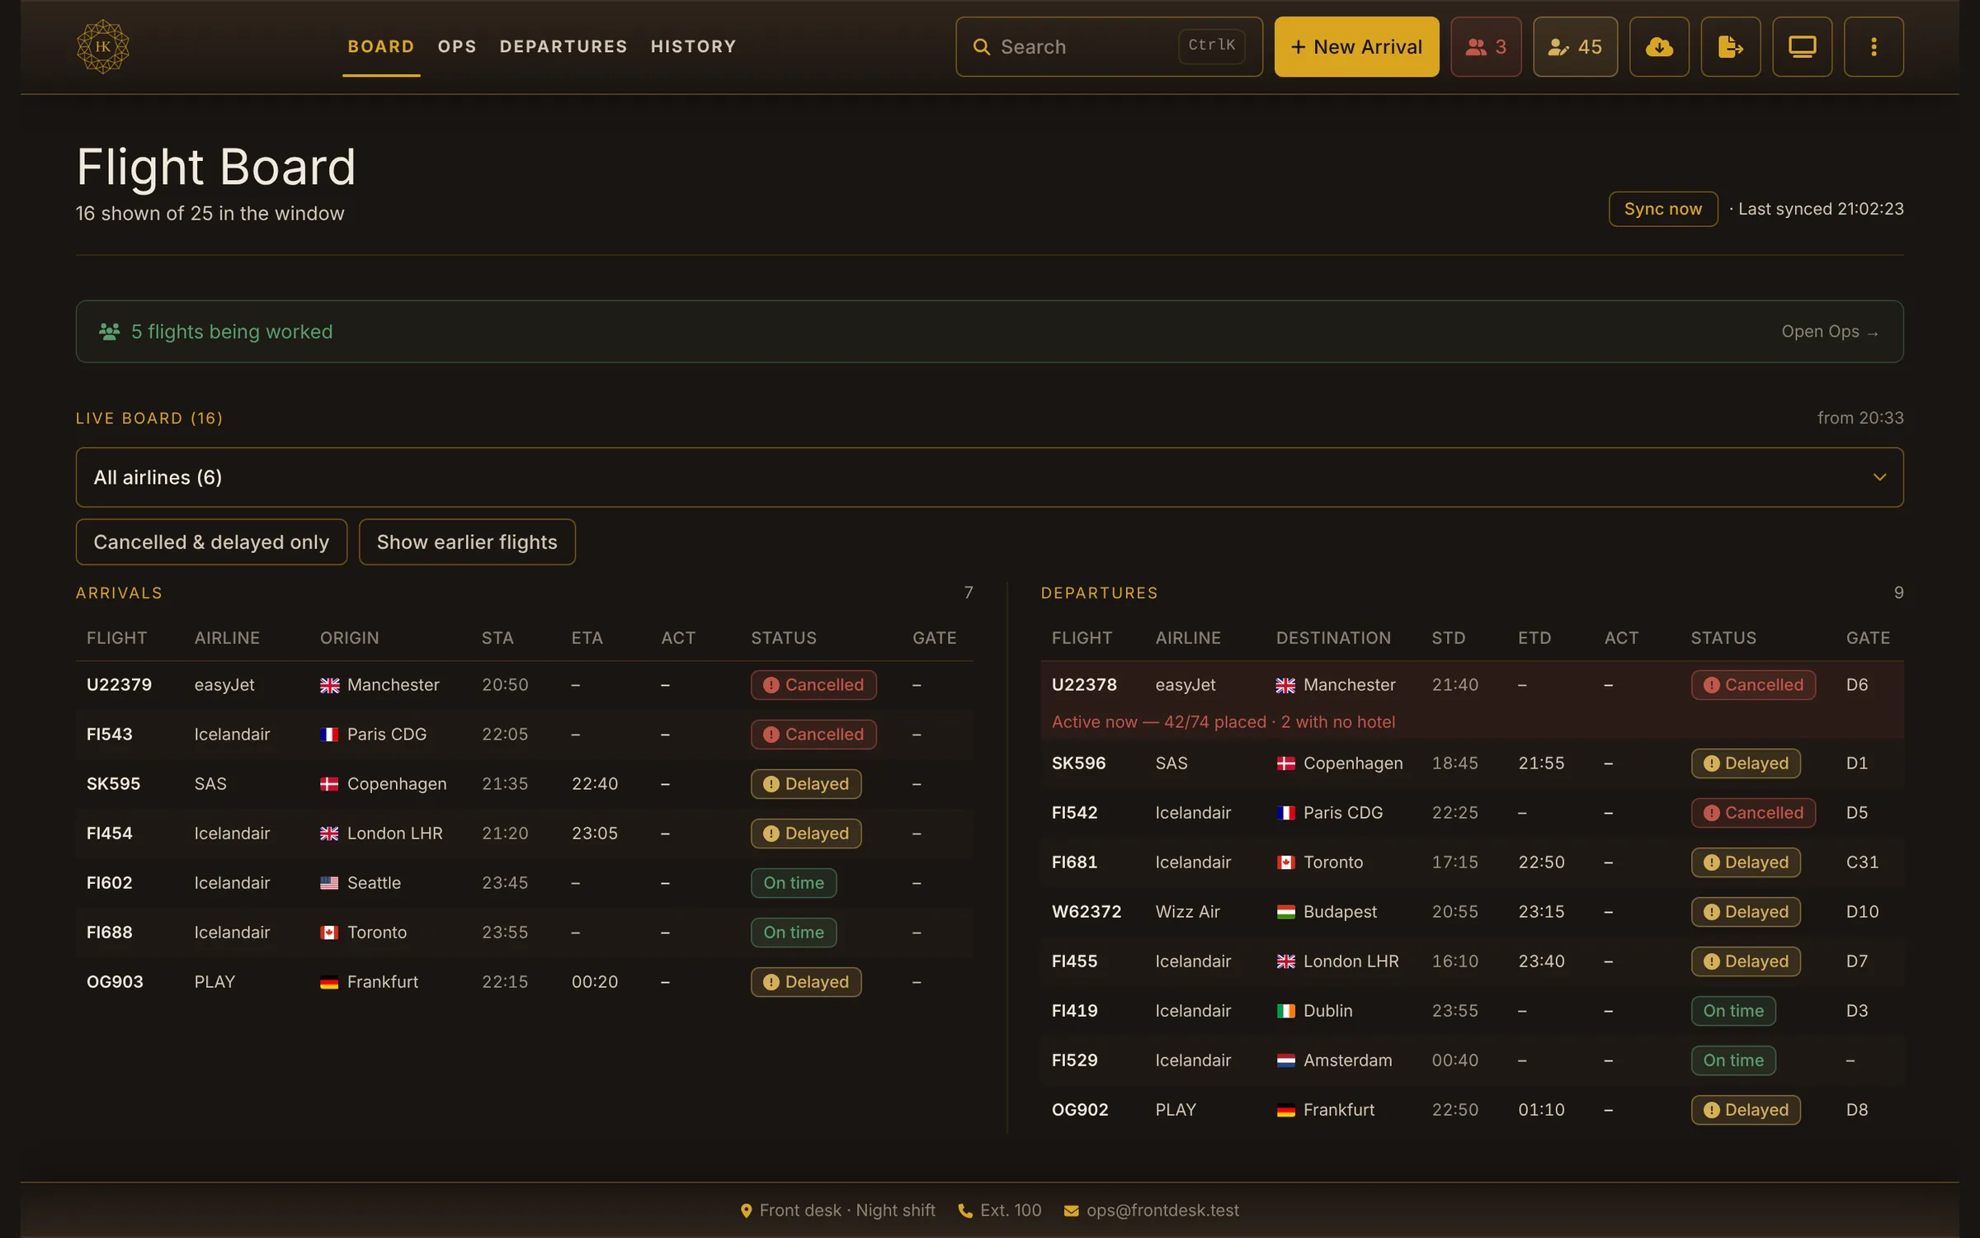Open the OPS tab
Image resolution: width=1980 pixels, height=1238 pixels.
pos(457,46)
